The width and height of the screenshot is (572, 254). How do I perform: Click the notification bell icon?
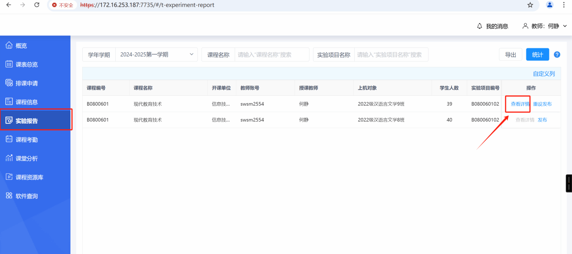(479, 26)
